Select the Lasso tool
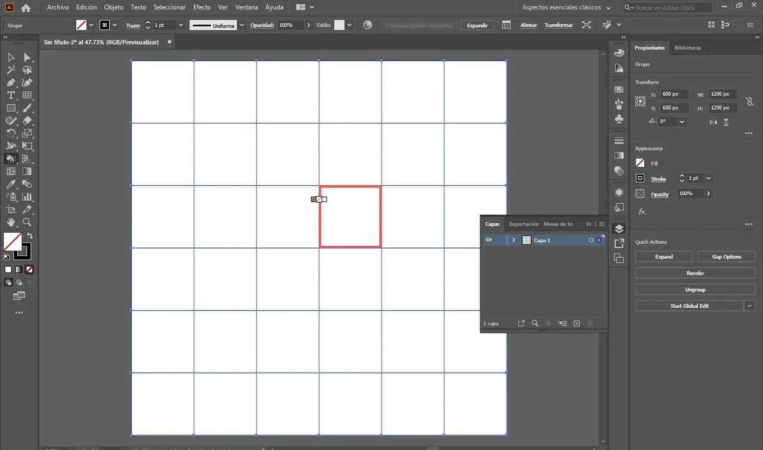This screenshot has height=450, width=763. click(x=27, y=70)
